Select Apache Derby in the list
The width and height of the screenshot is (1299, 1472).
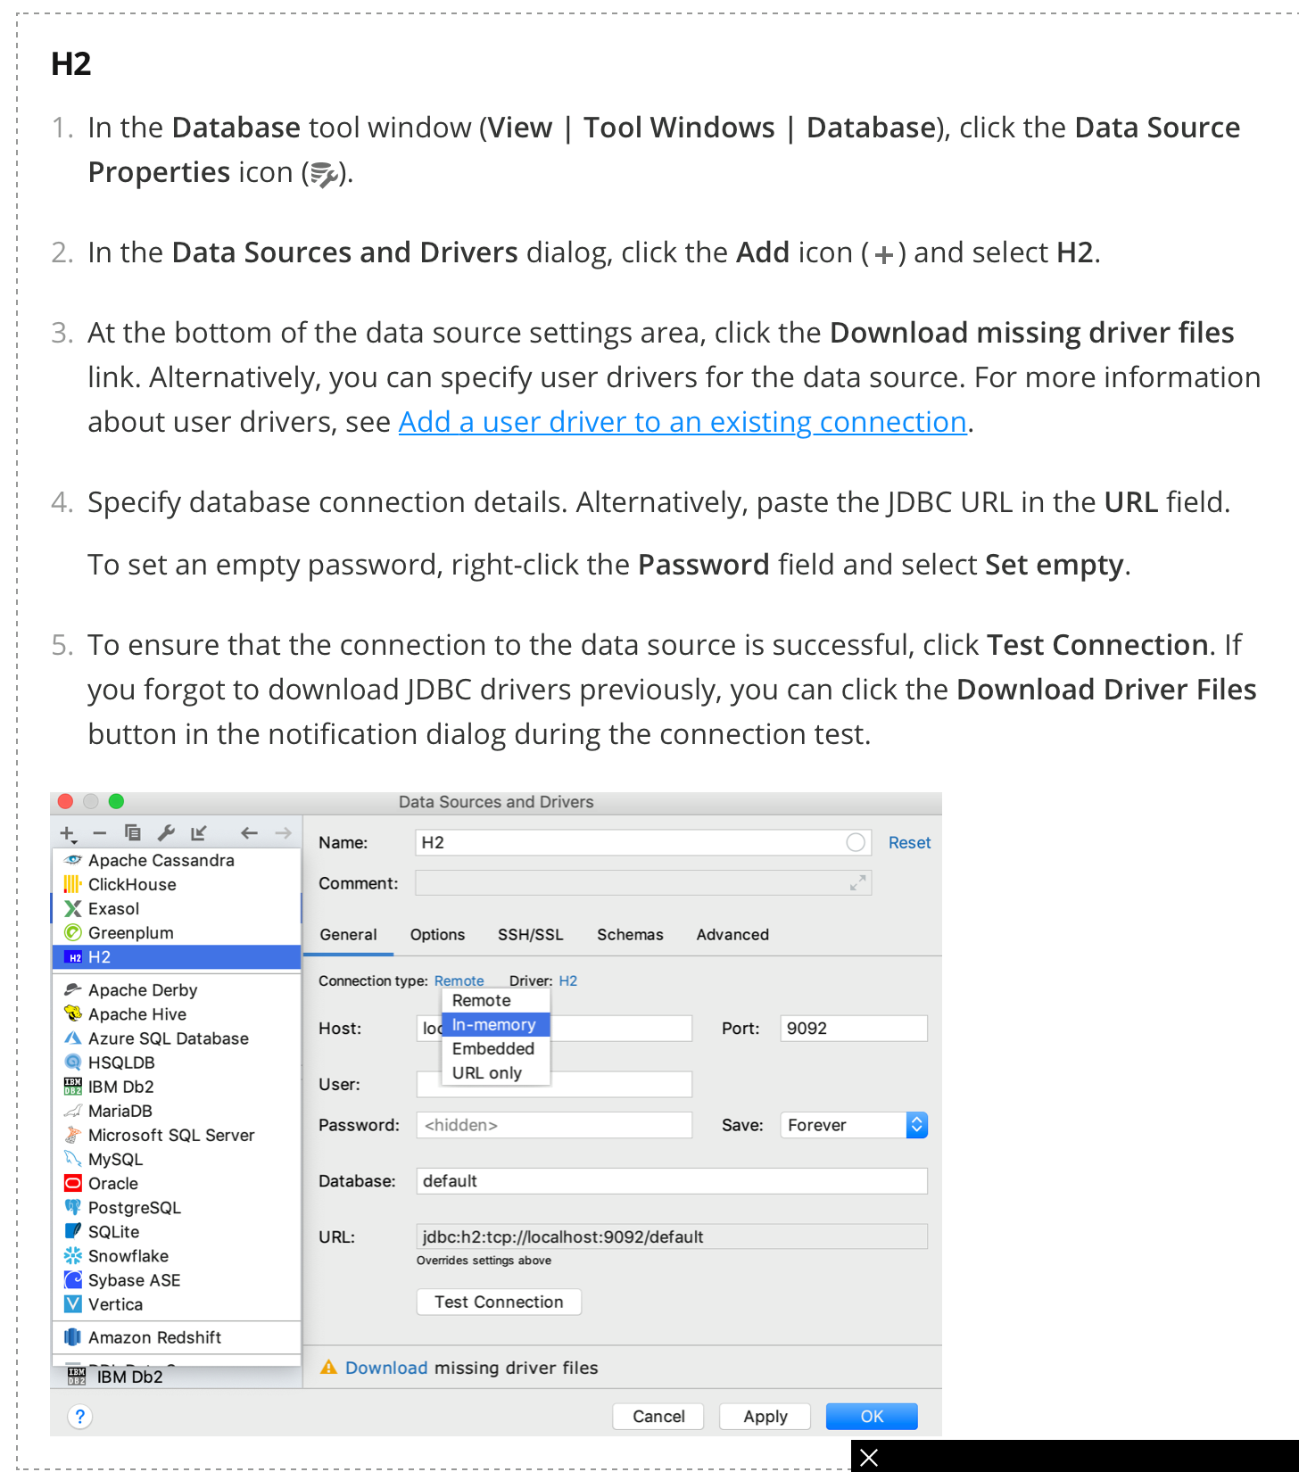177,990
